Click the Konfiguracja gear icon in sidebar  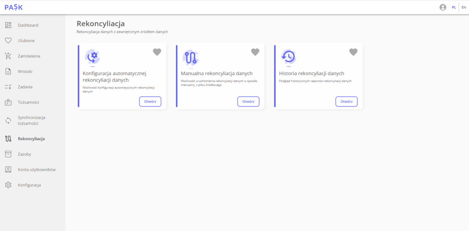point(8,185)
